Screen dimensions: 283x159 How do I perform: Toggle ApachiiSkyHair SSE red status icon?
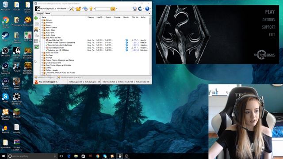coord(47,40)
